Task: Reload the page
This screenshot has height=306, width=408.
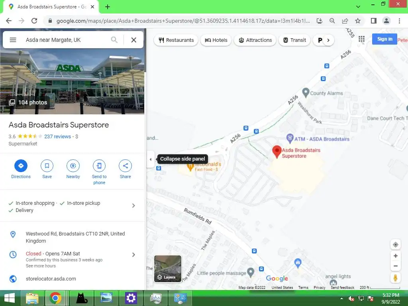Action: [34, 21]
